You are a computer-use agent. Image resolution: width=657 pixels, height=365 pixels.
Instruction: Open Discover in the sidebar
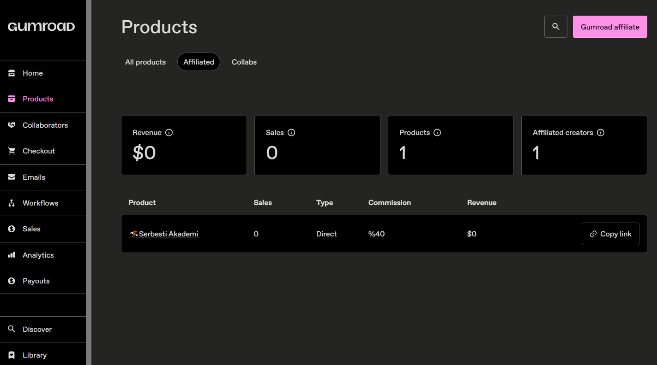[x=43, y=329]
